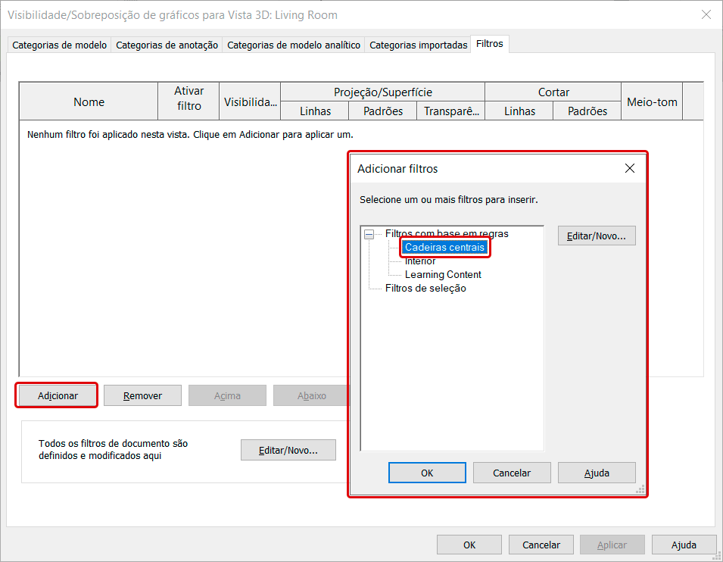Open Ajuda in Adicionar filtros dialog

pos(597,473)
